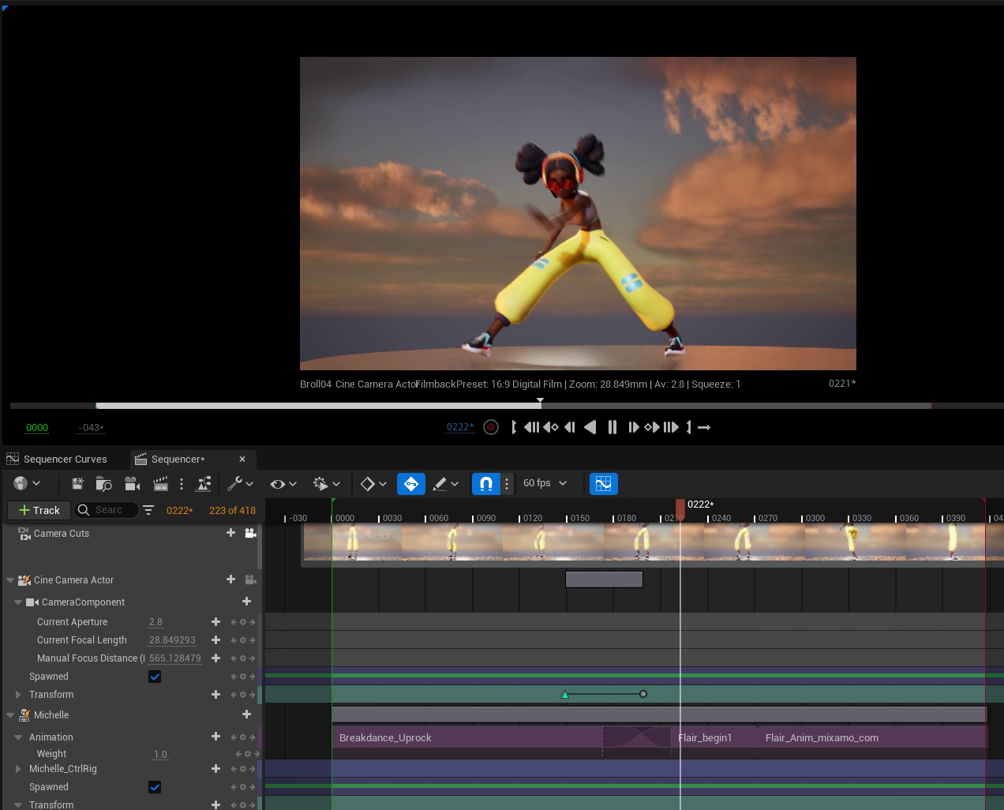The width and height of the screenshot is (1004, 810).
Task: Expand the Michelle_CtrlRig track
Action: click(x=18, y=769)
